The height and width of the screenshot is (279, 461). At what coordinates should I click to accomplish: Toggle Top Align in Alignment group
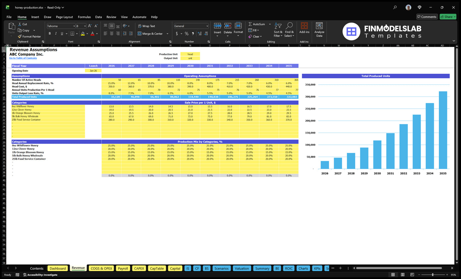(x=105, y=26)
